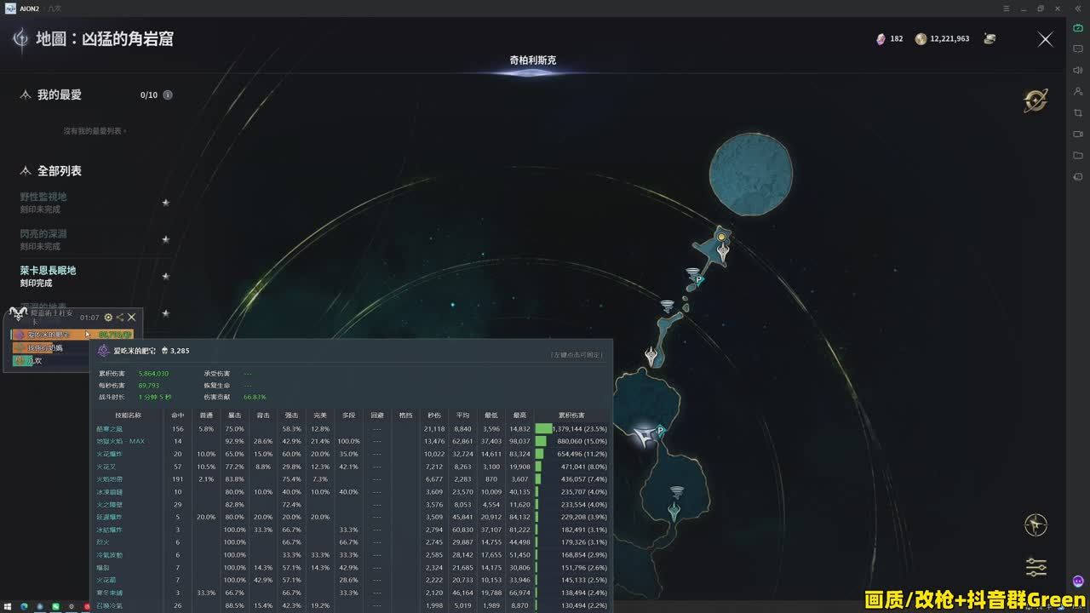1090x613 pixels.
Task: Select the top orange player damage bar
Action: click(72, 335)
